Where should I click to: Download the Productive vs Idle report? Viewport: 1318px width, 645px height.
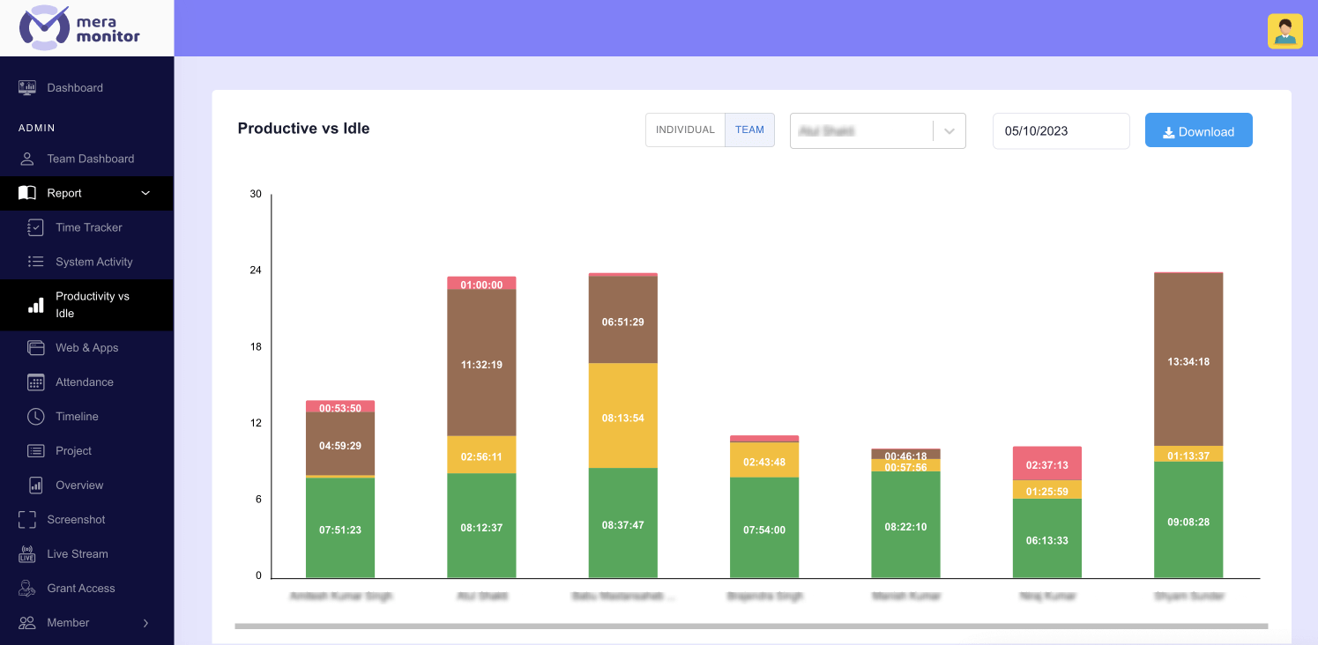[1198, 130]
